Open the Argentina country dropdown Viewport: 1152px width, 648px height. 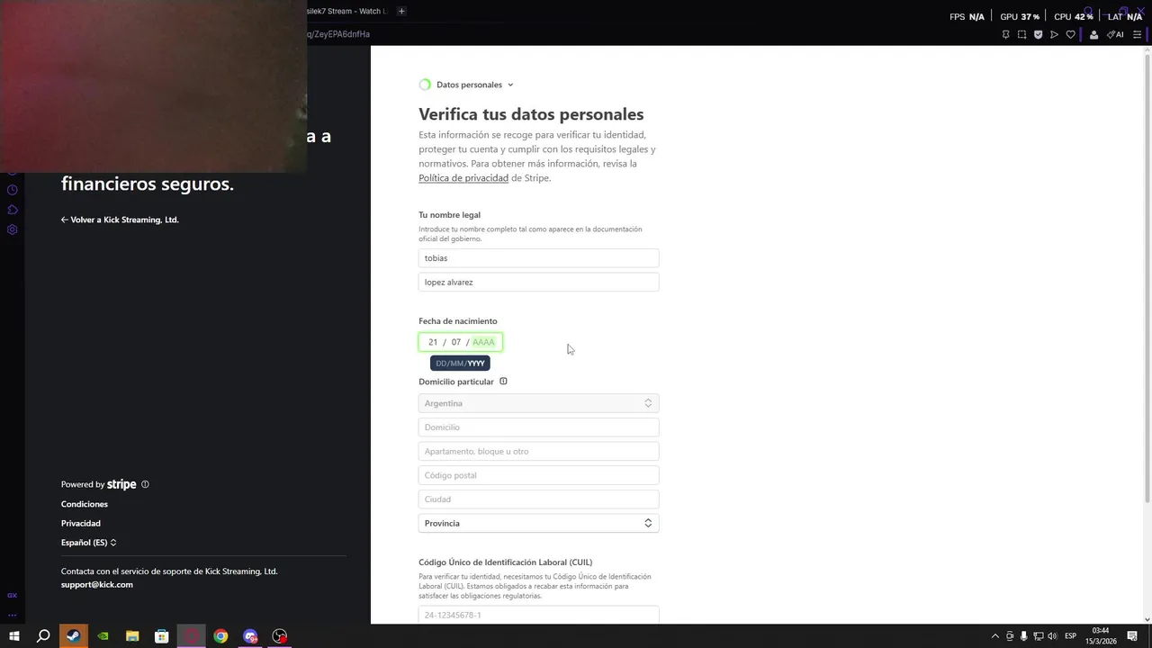[538, 403]
